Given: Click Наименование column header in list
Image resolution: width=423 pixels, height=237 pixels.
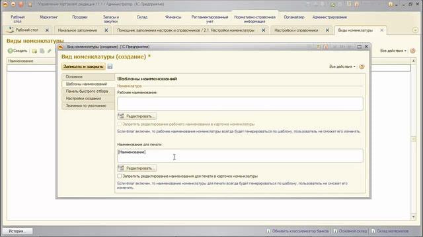Looking at the screenshot, I should pos(20,61).
